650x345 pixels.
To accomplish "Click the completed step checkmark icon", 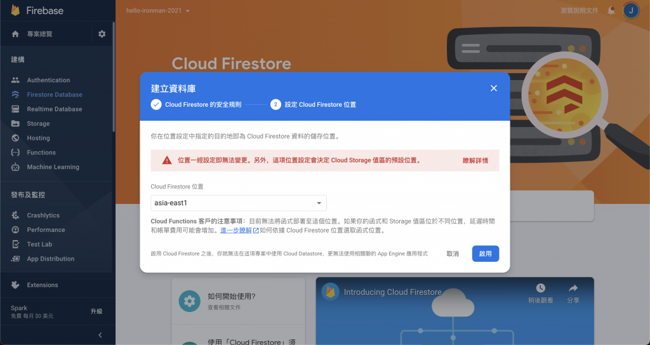I will point(156,105).
